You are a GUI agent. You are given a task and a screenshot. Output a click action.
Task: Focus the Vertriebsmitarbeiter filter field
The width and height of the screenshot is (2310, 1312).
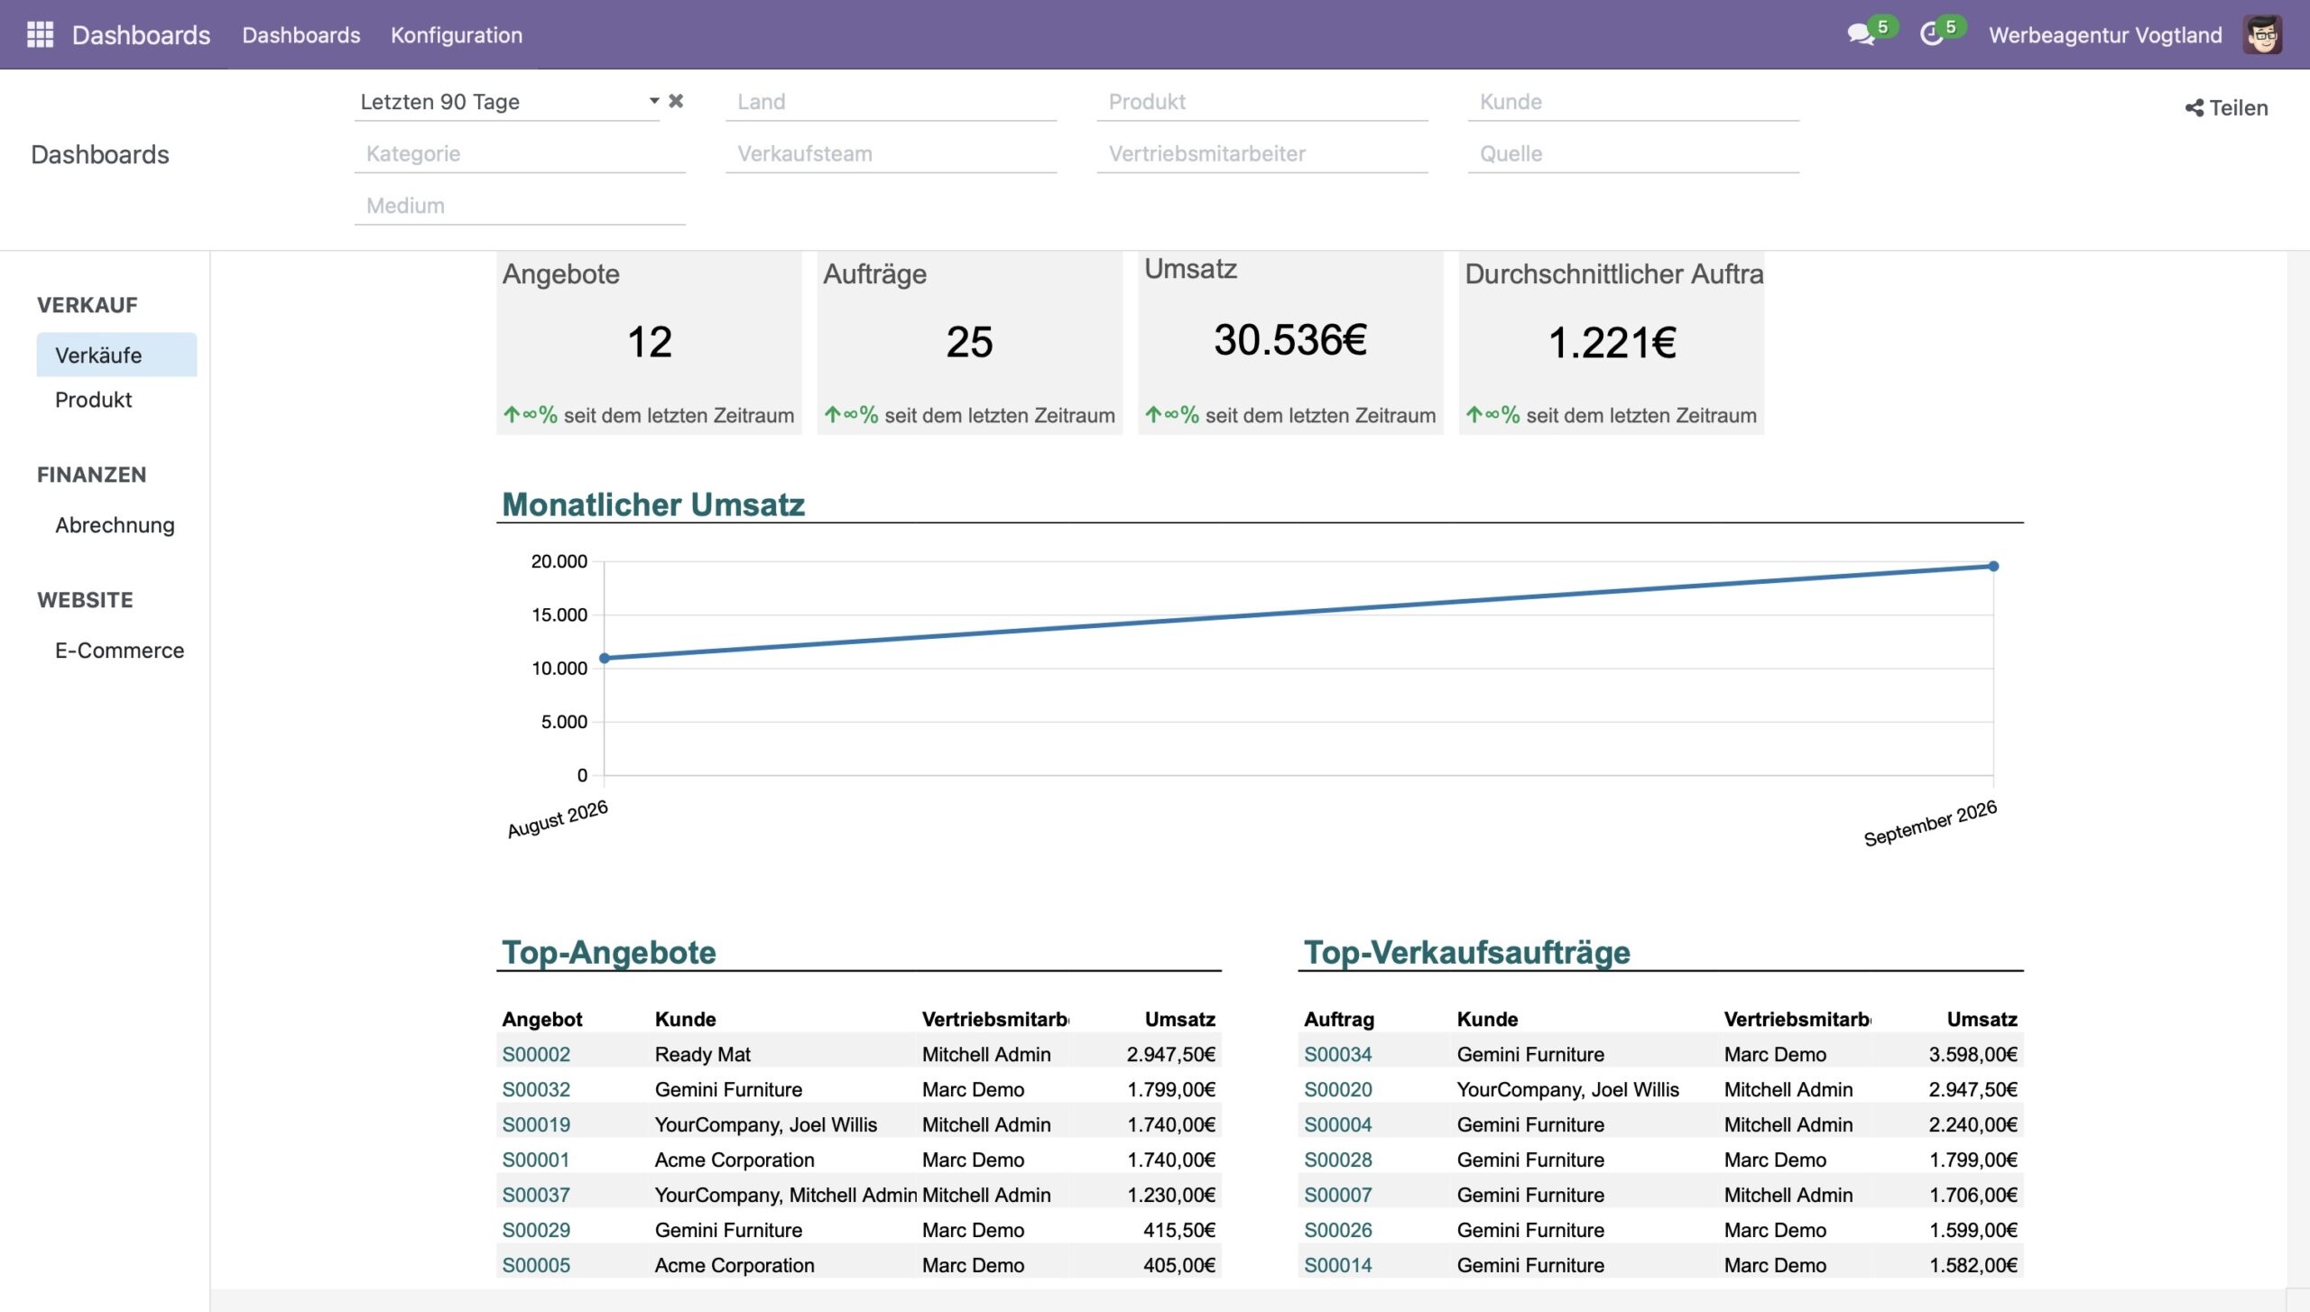[x=1261, y=154]
